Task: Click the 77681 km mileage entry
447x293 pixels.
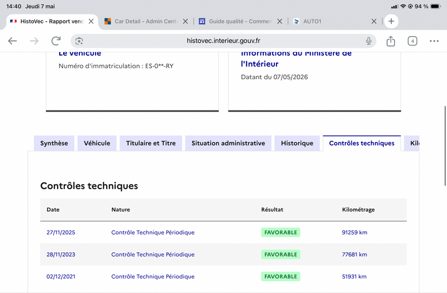Action: point(354,254)
